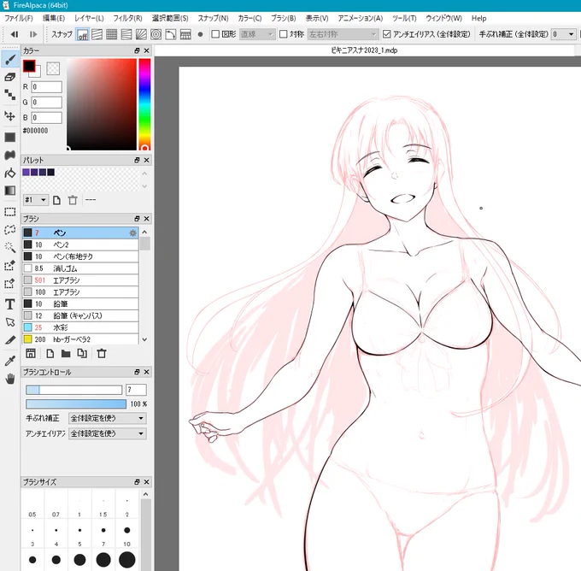Activate the Magic Wand selection tool
This screenshot has height=571, width=581.
(x=10, y=247)
